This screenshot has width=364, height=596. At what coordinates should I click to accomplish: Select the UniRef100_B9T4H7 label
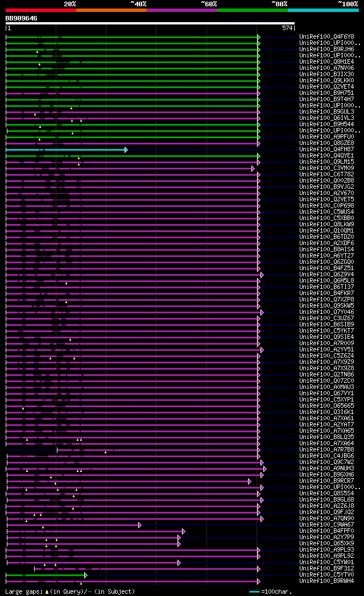326,100
